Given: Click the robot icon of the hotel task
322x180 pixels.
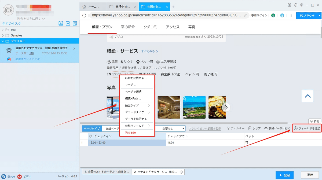Looking at the screenshot, I should point(9,50).
